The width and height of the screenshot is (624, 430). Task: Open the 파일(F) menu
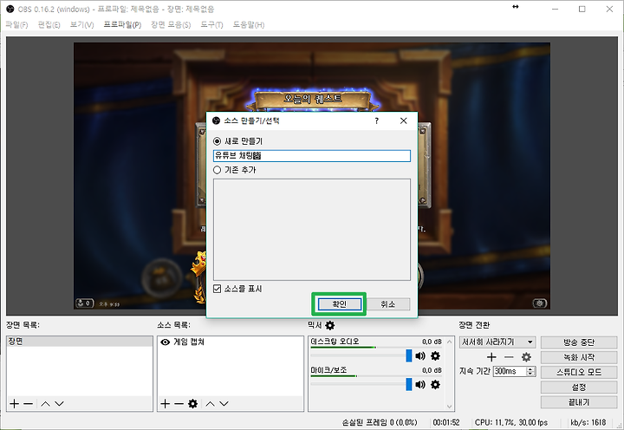[16, 24]
